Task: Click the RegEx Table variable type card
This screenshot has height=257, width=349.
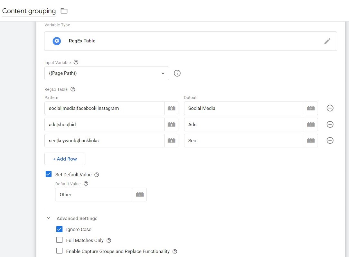Action: [191, 41]
